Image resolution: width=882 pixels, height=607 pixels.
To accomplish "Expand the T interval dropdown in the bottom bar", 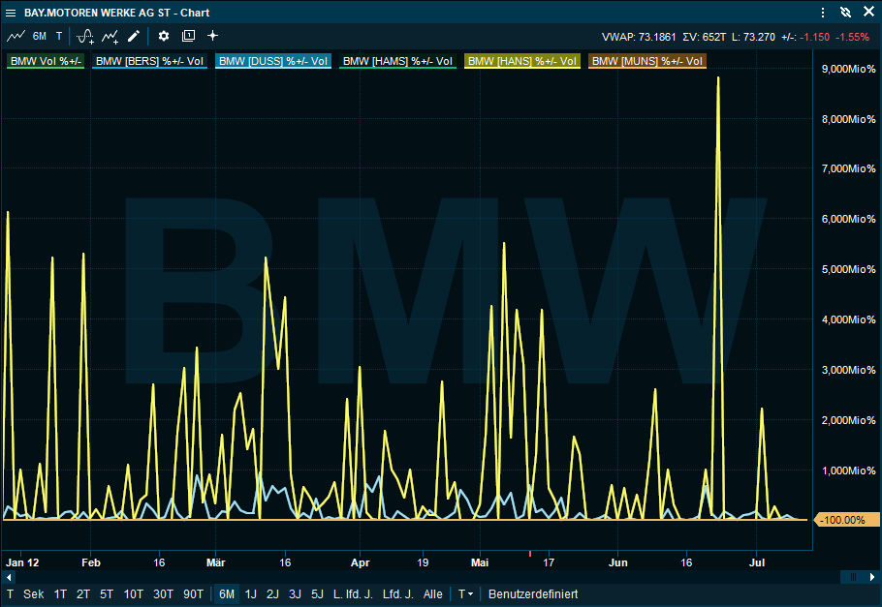I will tap(465, 593).
